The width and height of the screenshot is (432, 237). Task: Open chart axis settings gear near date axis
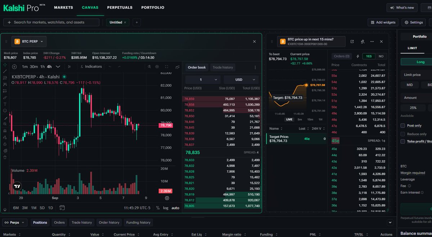167,198
